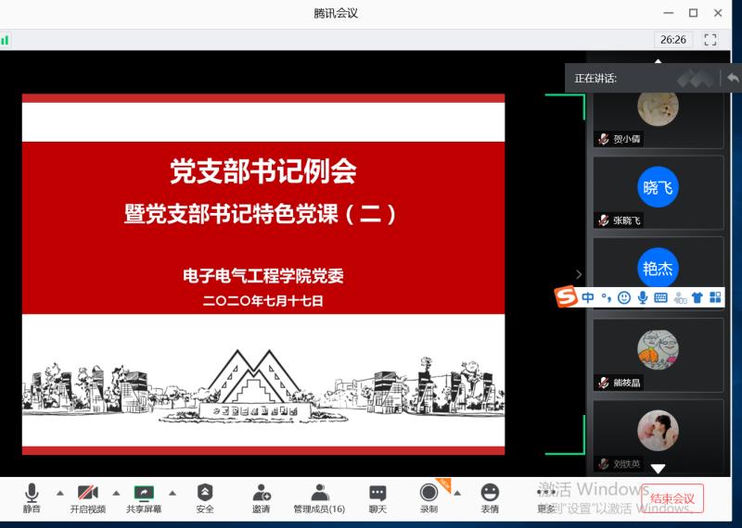Screen dimensions: 742x528
Task: Expand recording options arrow beside 录制
Action: pyautogui.click(x=457, y=493)
